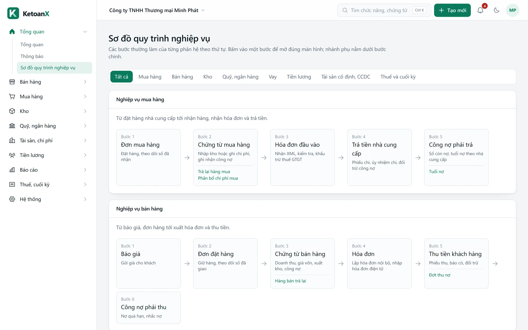This screenshot has height=330, width=528.
Task: Open the Phân bổ chi phí mua link
Action: click(x=218, y=178)
